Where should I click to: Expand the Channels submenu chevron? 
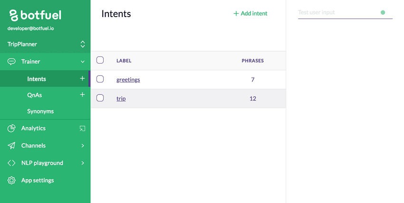[83, 146]
